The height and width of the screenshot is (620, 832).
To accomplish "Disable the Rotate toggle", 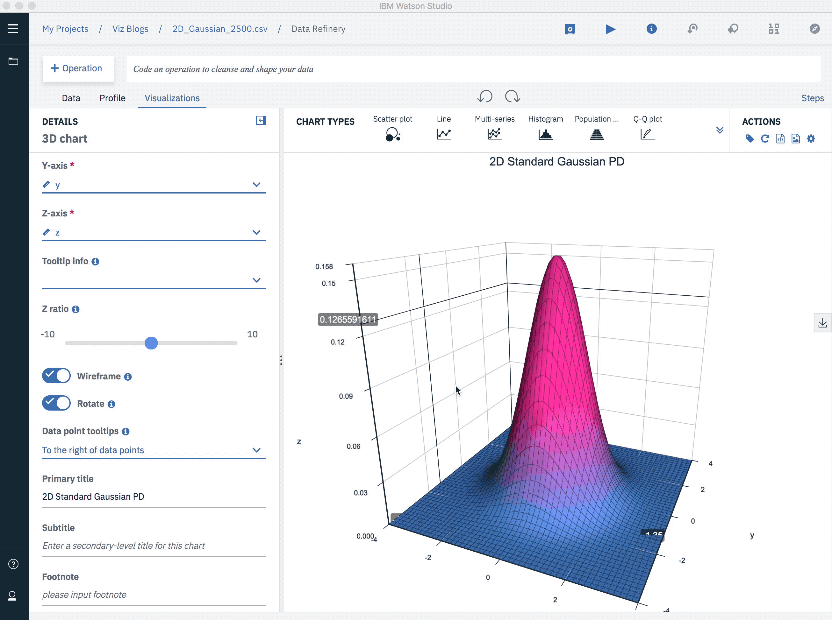I will pos(56,403).
